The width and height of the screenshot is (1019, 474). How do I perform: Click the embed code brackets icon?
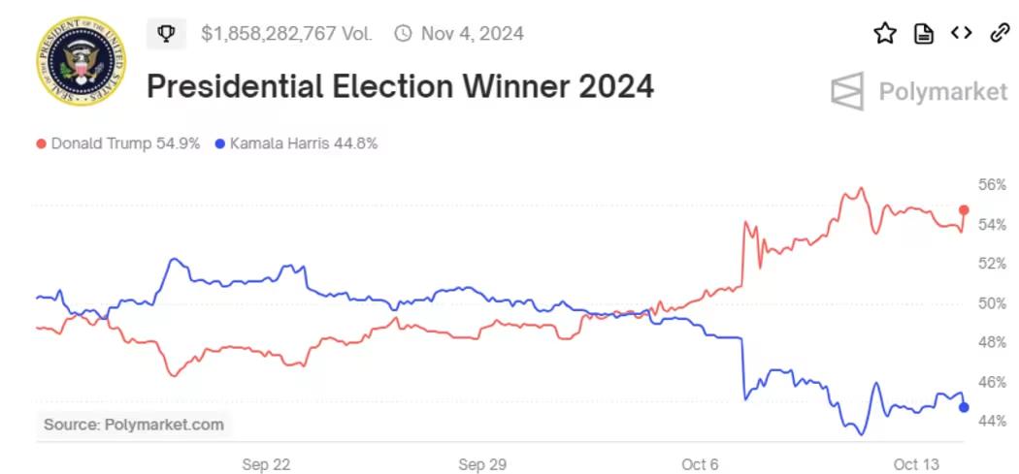click(x=961, y=34)
